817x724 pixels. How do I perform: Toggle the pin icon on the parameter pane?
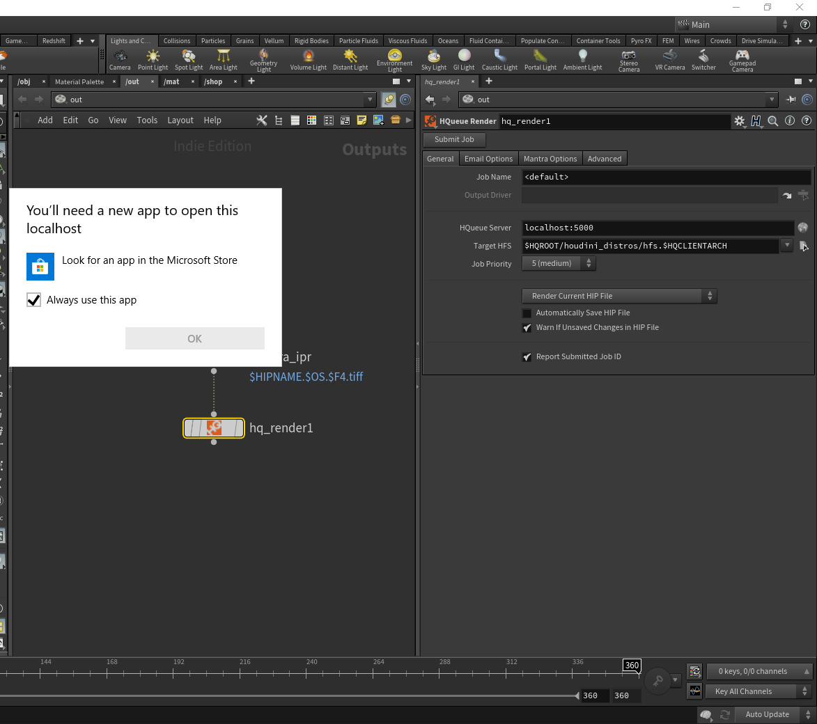(x=791, y=100)
